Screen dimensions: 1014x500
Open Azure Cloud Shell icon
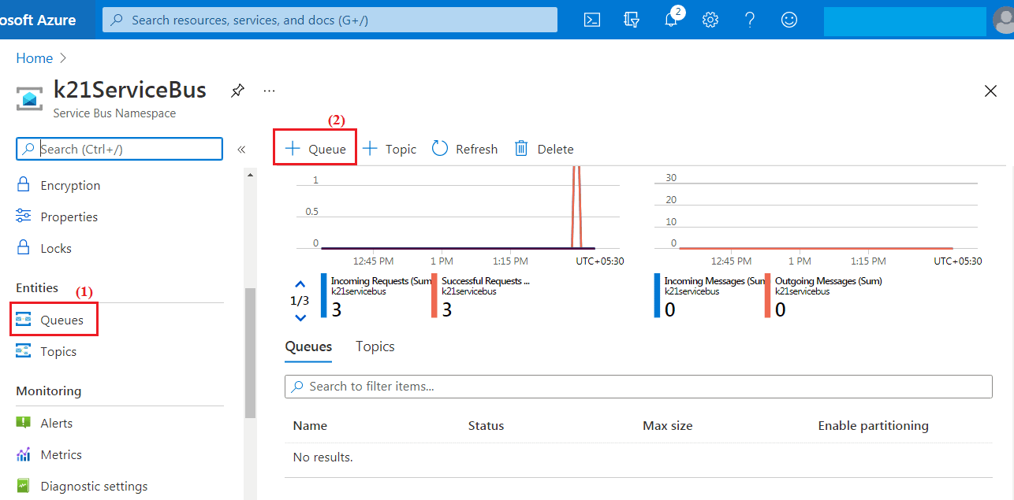point(592,20)
